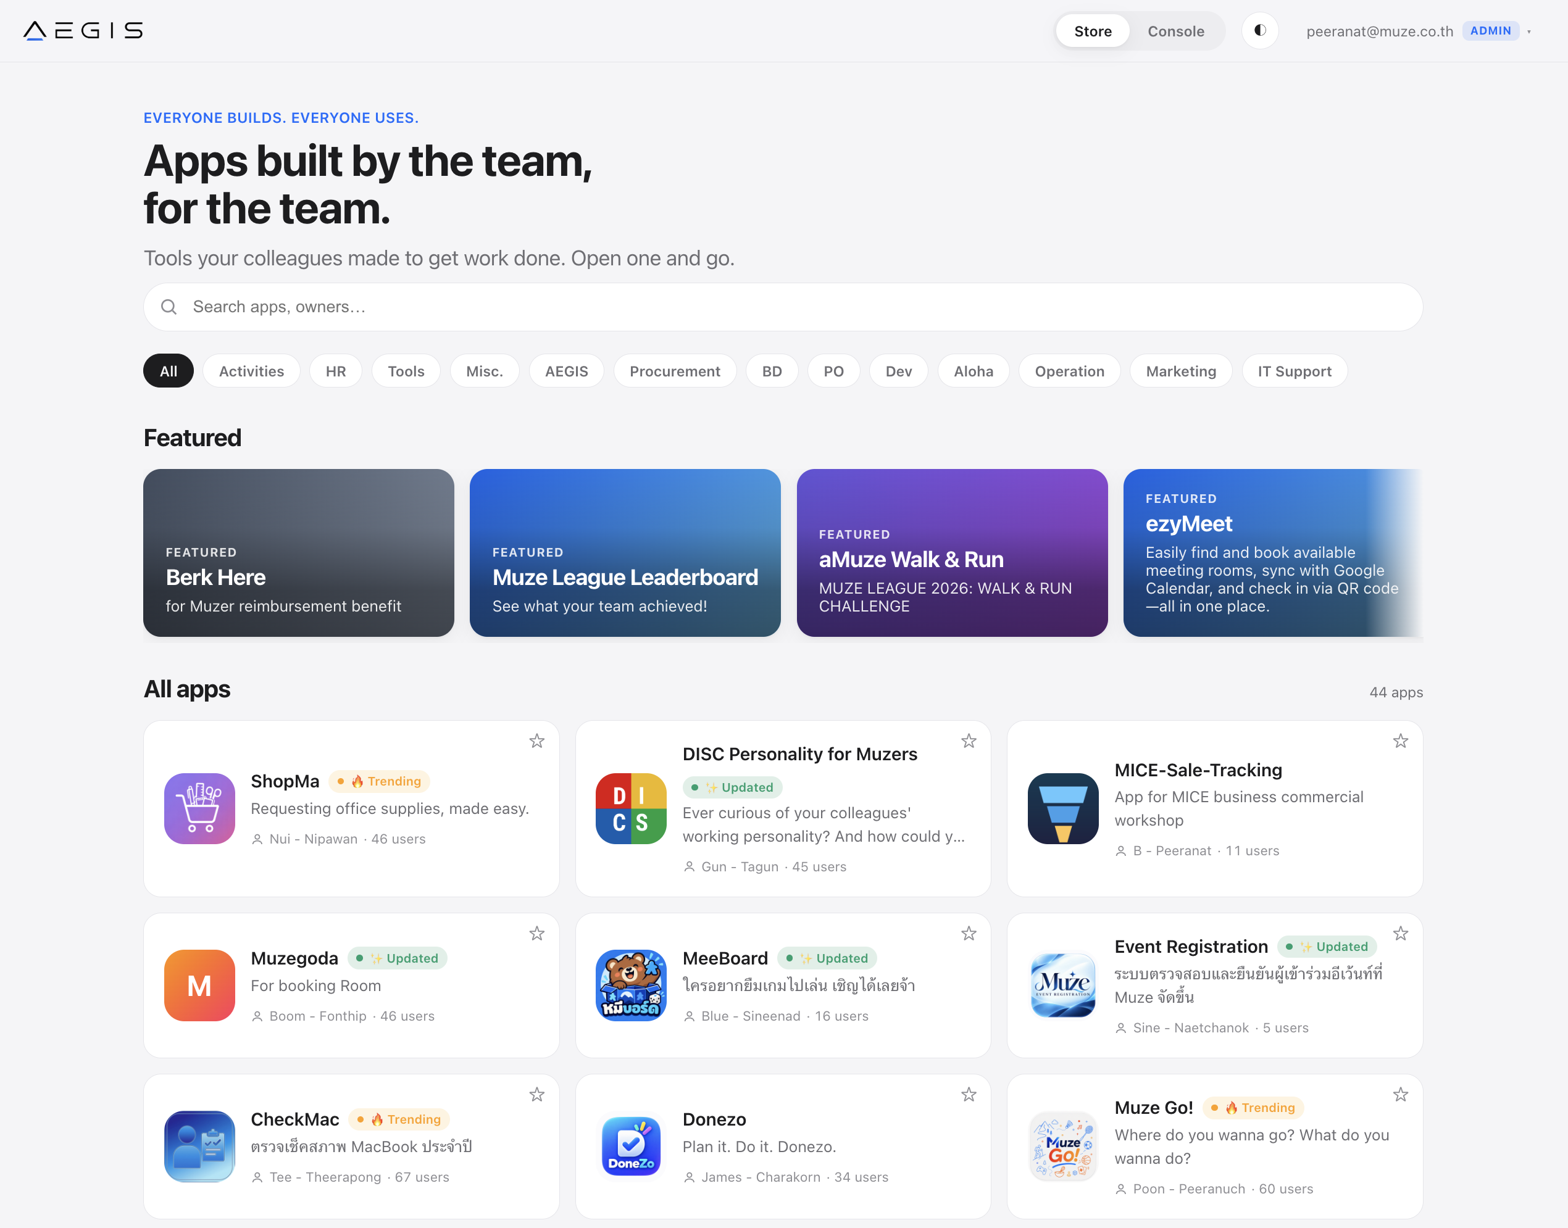The height and width of the screenshot is (1228, 1568).
Task: Star the DISC Personality for Muzers app
Action: pyautogui.click(x=969, y=741)
